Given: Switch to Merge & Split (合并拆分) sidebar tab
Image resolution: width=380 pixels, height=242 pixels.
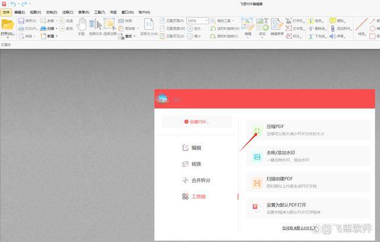Looking at the screenshot, I should [196, 180].
